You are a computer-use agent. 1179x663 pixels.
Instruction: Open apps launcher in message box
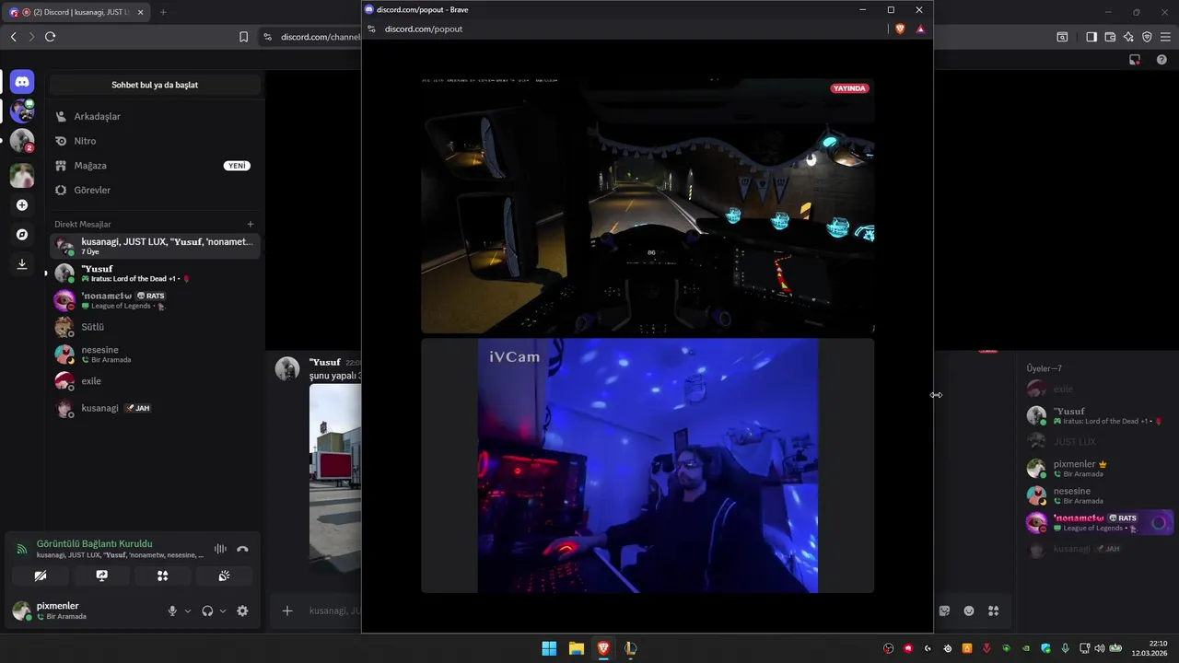coord(993,611)
